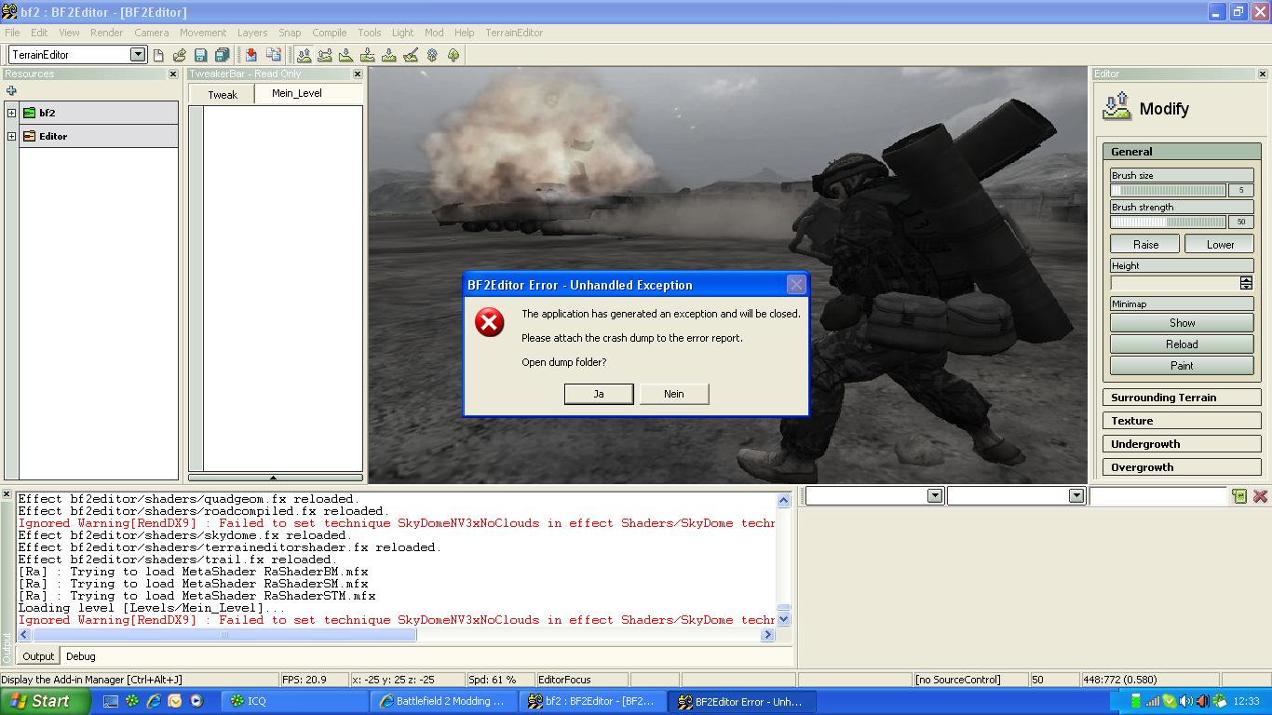Click the minimap Paint button
Screen dimensions: 1272x715
pos(1182,366)
